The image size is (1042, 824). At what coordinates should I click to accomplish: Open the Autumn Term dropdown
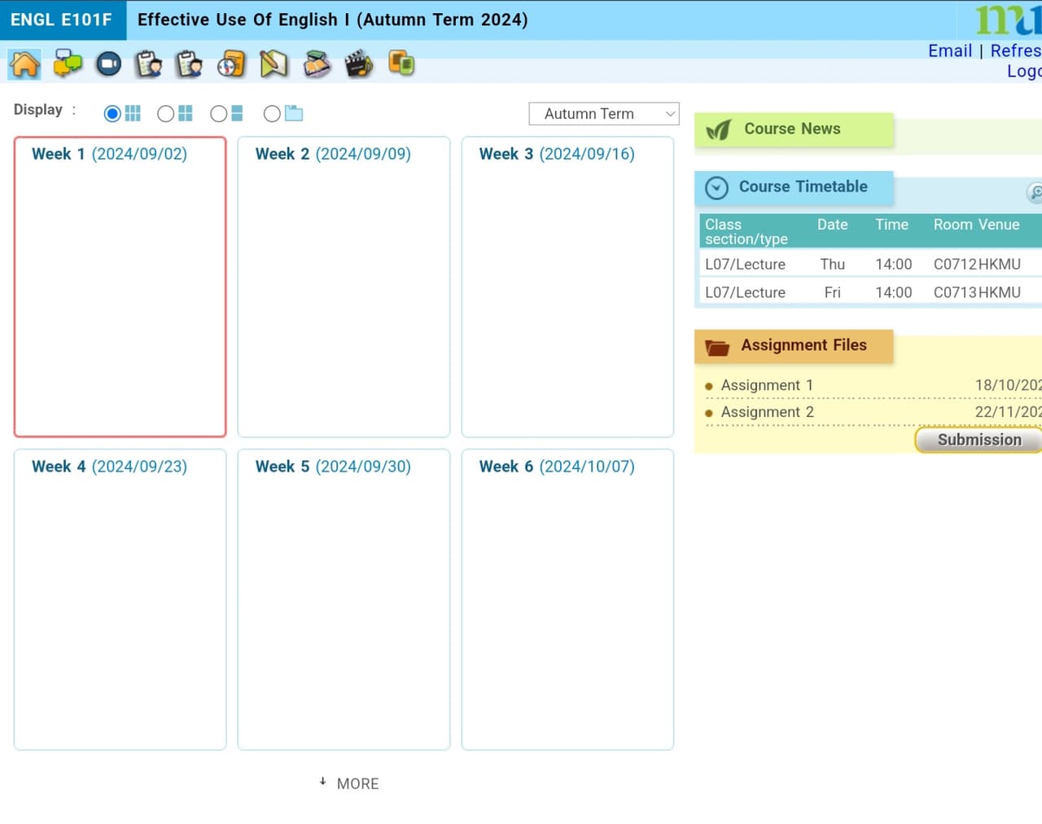point(604,114)
